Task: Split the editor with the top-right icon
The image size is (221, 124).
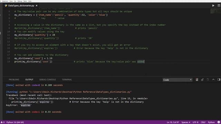Action: [x=219, y=6]
